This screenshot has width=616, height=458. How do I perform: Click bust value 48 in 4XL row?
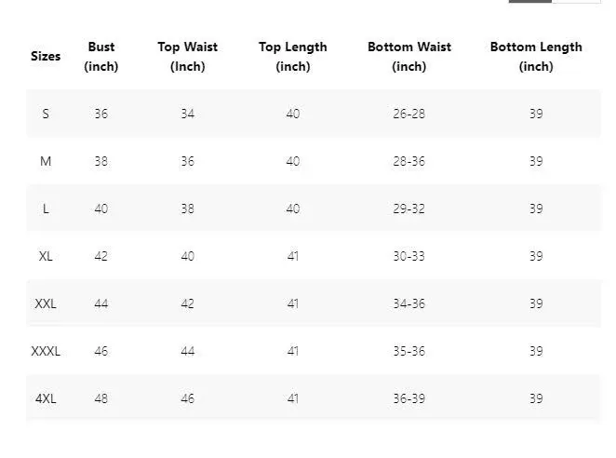click(101, 398)
